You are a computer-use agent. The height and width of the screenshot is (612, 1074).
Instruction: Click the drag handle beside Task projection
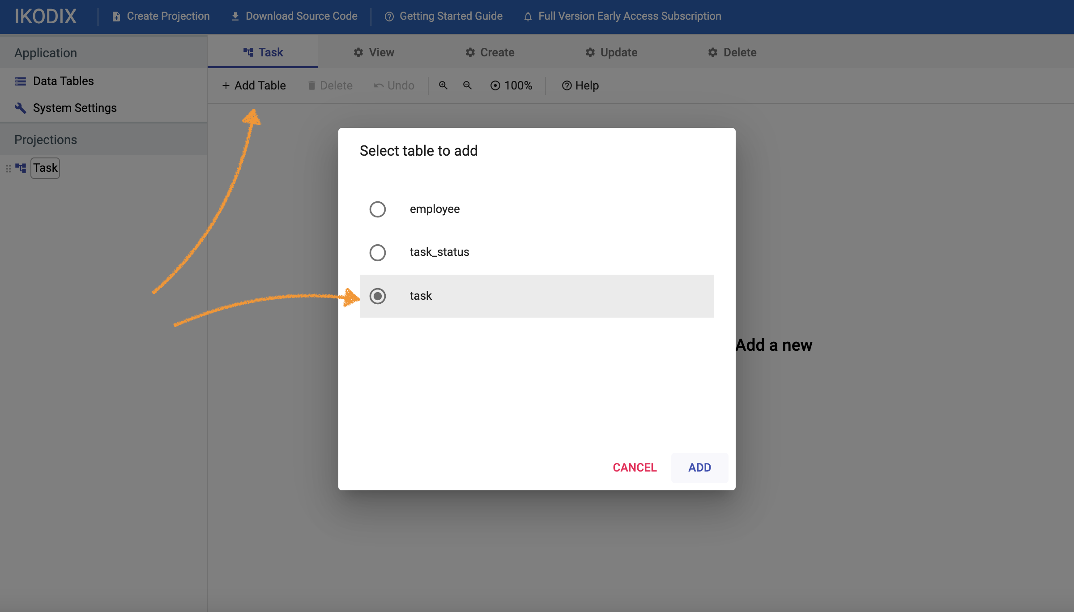coord(8,169)
